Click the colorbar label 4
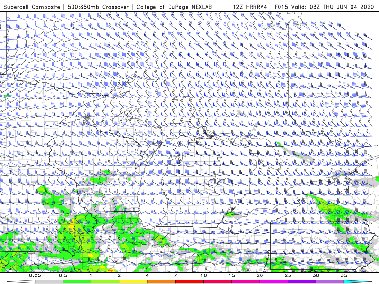Viewport: 379px width, 284px height. coord(147,275)
